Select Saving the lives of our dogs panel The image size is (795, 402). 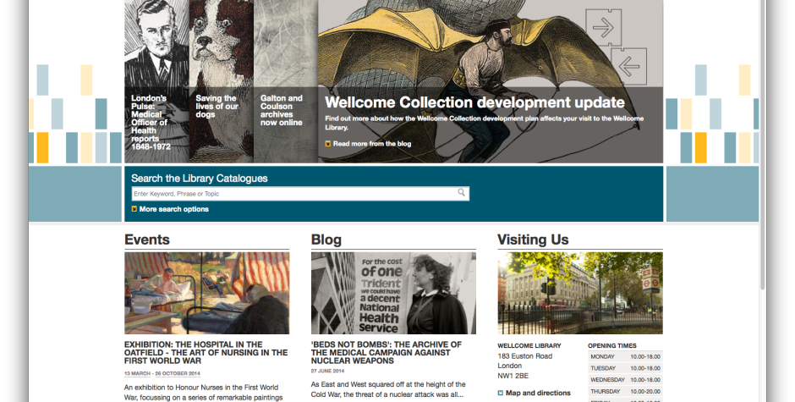tap(221, 81)
